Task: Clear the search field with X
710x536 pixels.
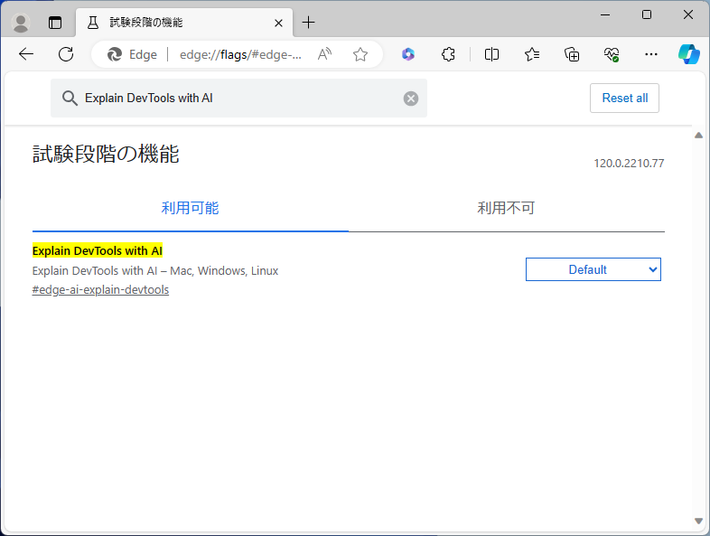Action: 411,99
